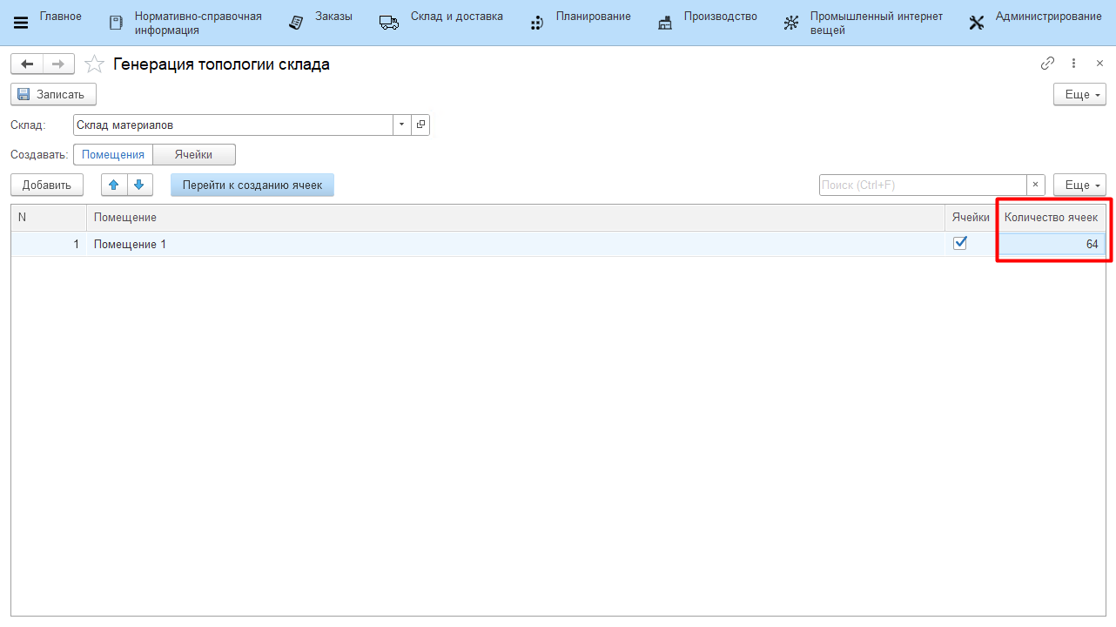Move row up with the up arrow

click(114, 185)
